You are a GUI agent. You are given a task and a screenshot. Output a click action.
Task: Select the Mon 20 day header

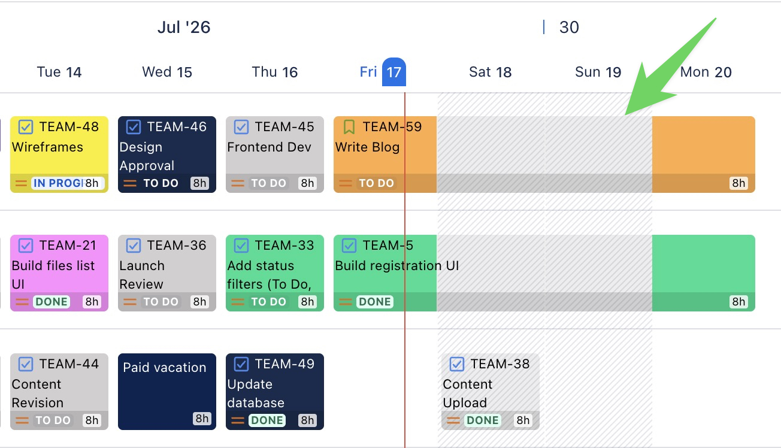(706, 72)
